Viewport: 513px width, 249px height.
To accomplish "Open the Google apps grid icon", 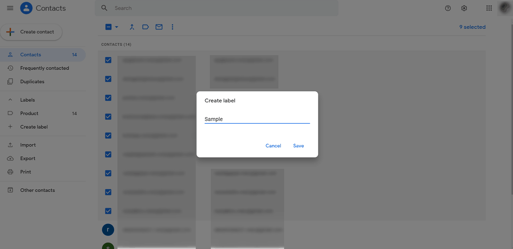I will [489, 8].
